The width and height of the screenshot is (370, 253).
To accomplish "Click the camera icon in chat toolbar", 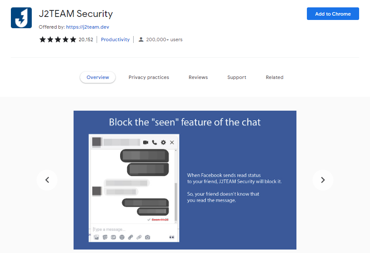I will pyautogui.click(x=148, y=237).
